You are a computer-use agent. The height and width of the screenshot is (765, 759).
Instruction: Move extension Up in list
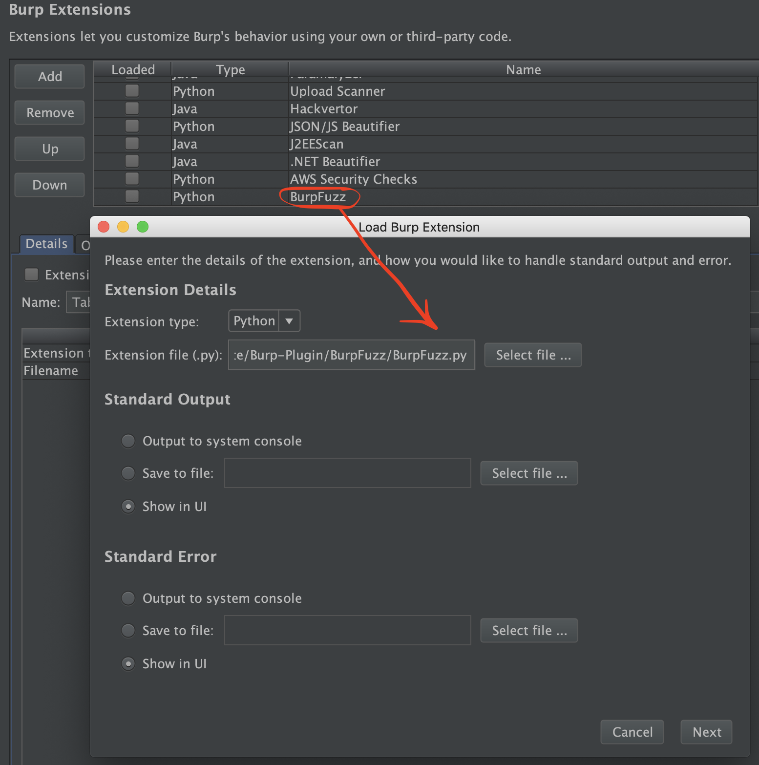50,149
